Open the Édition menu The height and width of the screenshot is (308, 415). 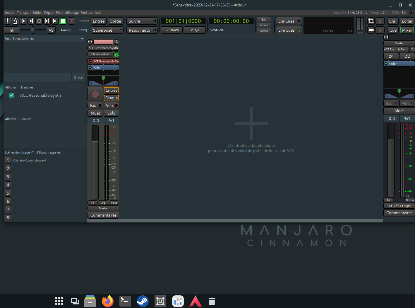(x=37, y=13)
